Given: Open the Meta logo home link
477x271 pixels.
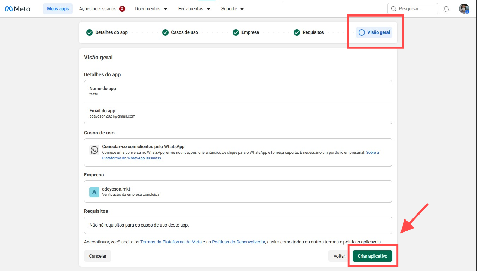Looking at the screenshot, I should 18,9.
